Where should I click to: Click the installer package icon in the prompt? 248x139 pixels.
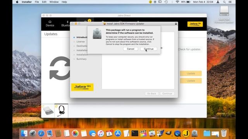coord(97,34)
